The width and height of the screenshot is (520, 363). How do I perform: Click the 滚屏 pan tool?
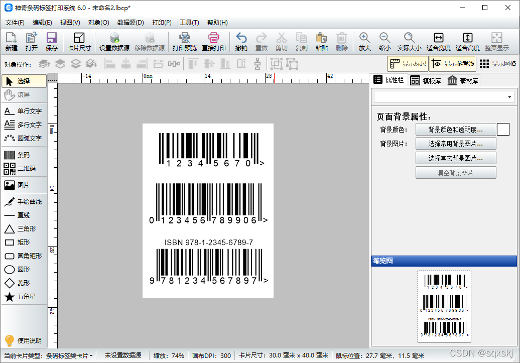click(x=24, y=95)
